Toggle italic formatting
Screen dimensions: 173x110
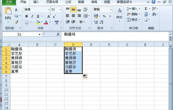(32, 16)
